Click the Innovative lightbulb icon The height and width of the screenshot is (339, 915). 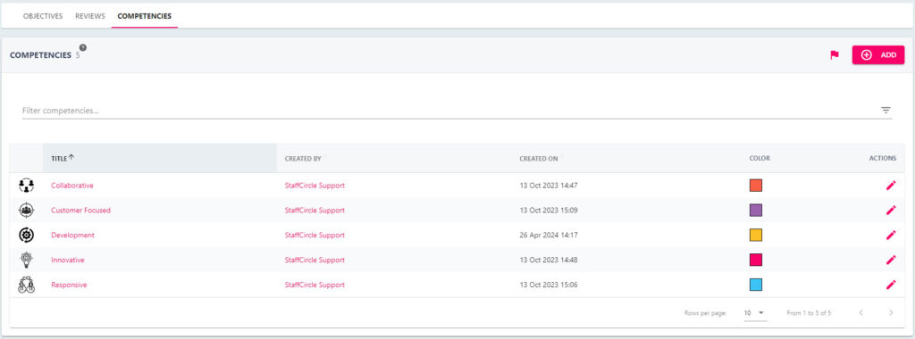(x=26, y=260)
